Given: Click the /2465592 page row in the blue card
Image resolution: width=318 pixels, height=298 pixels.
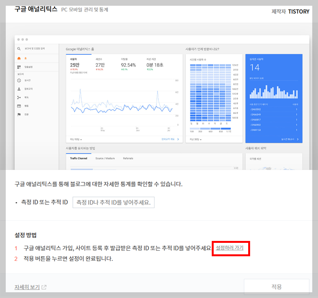Looking at the screenshot, I should (274, 110).
